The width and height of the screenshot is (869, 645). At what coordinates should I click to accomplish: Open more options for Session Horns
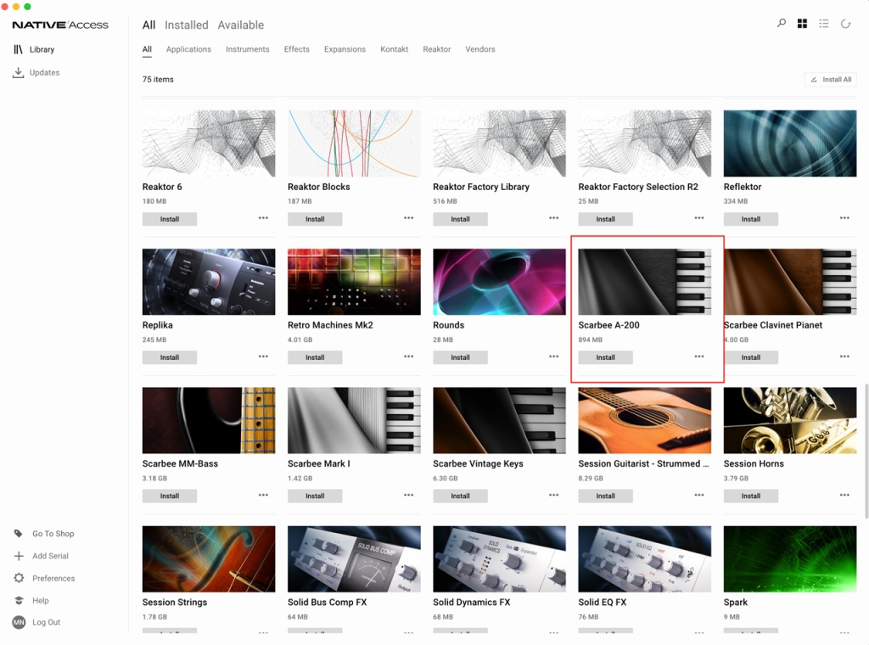pyautogui.click(x=844, y=495)
